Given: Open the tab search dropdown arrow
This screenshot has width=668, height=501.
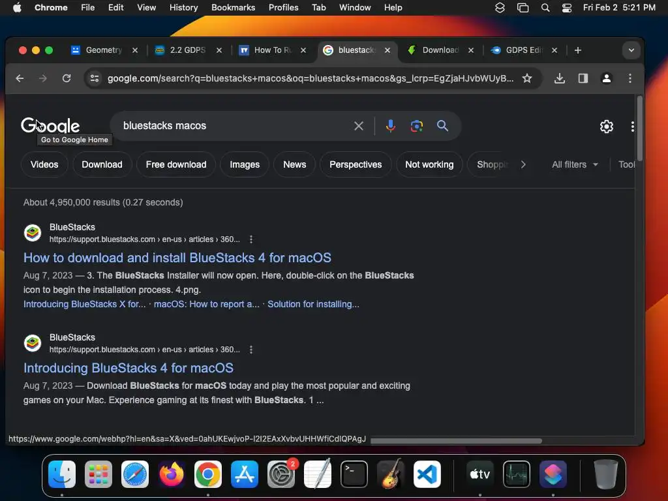Looking at the screenshot, I should (x=631, y=50).
